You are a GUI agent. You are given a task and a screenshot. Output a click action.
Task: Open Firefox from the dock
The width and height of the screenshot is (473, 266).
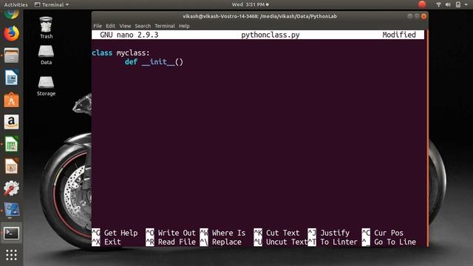tap(12, 33)
